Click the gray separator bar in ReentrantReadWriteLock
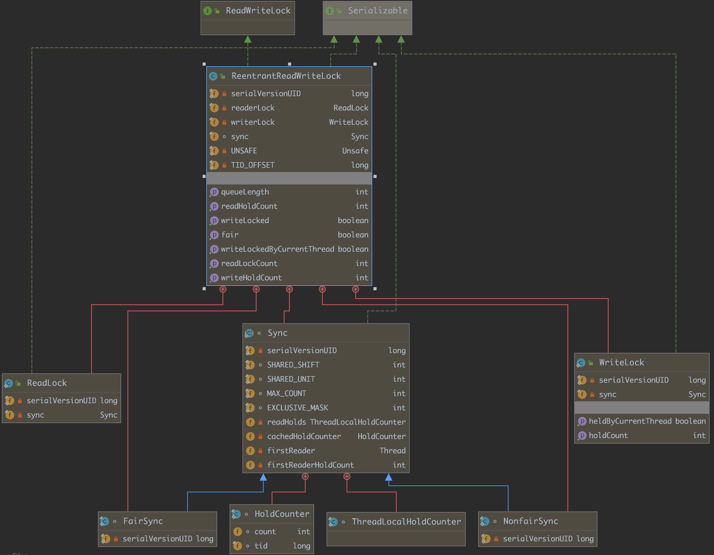 pos(289,179)
